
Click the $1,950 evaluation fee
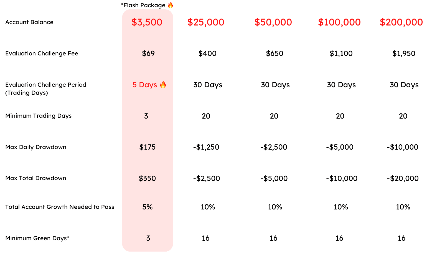click(404, 53)
